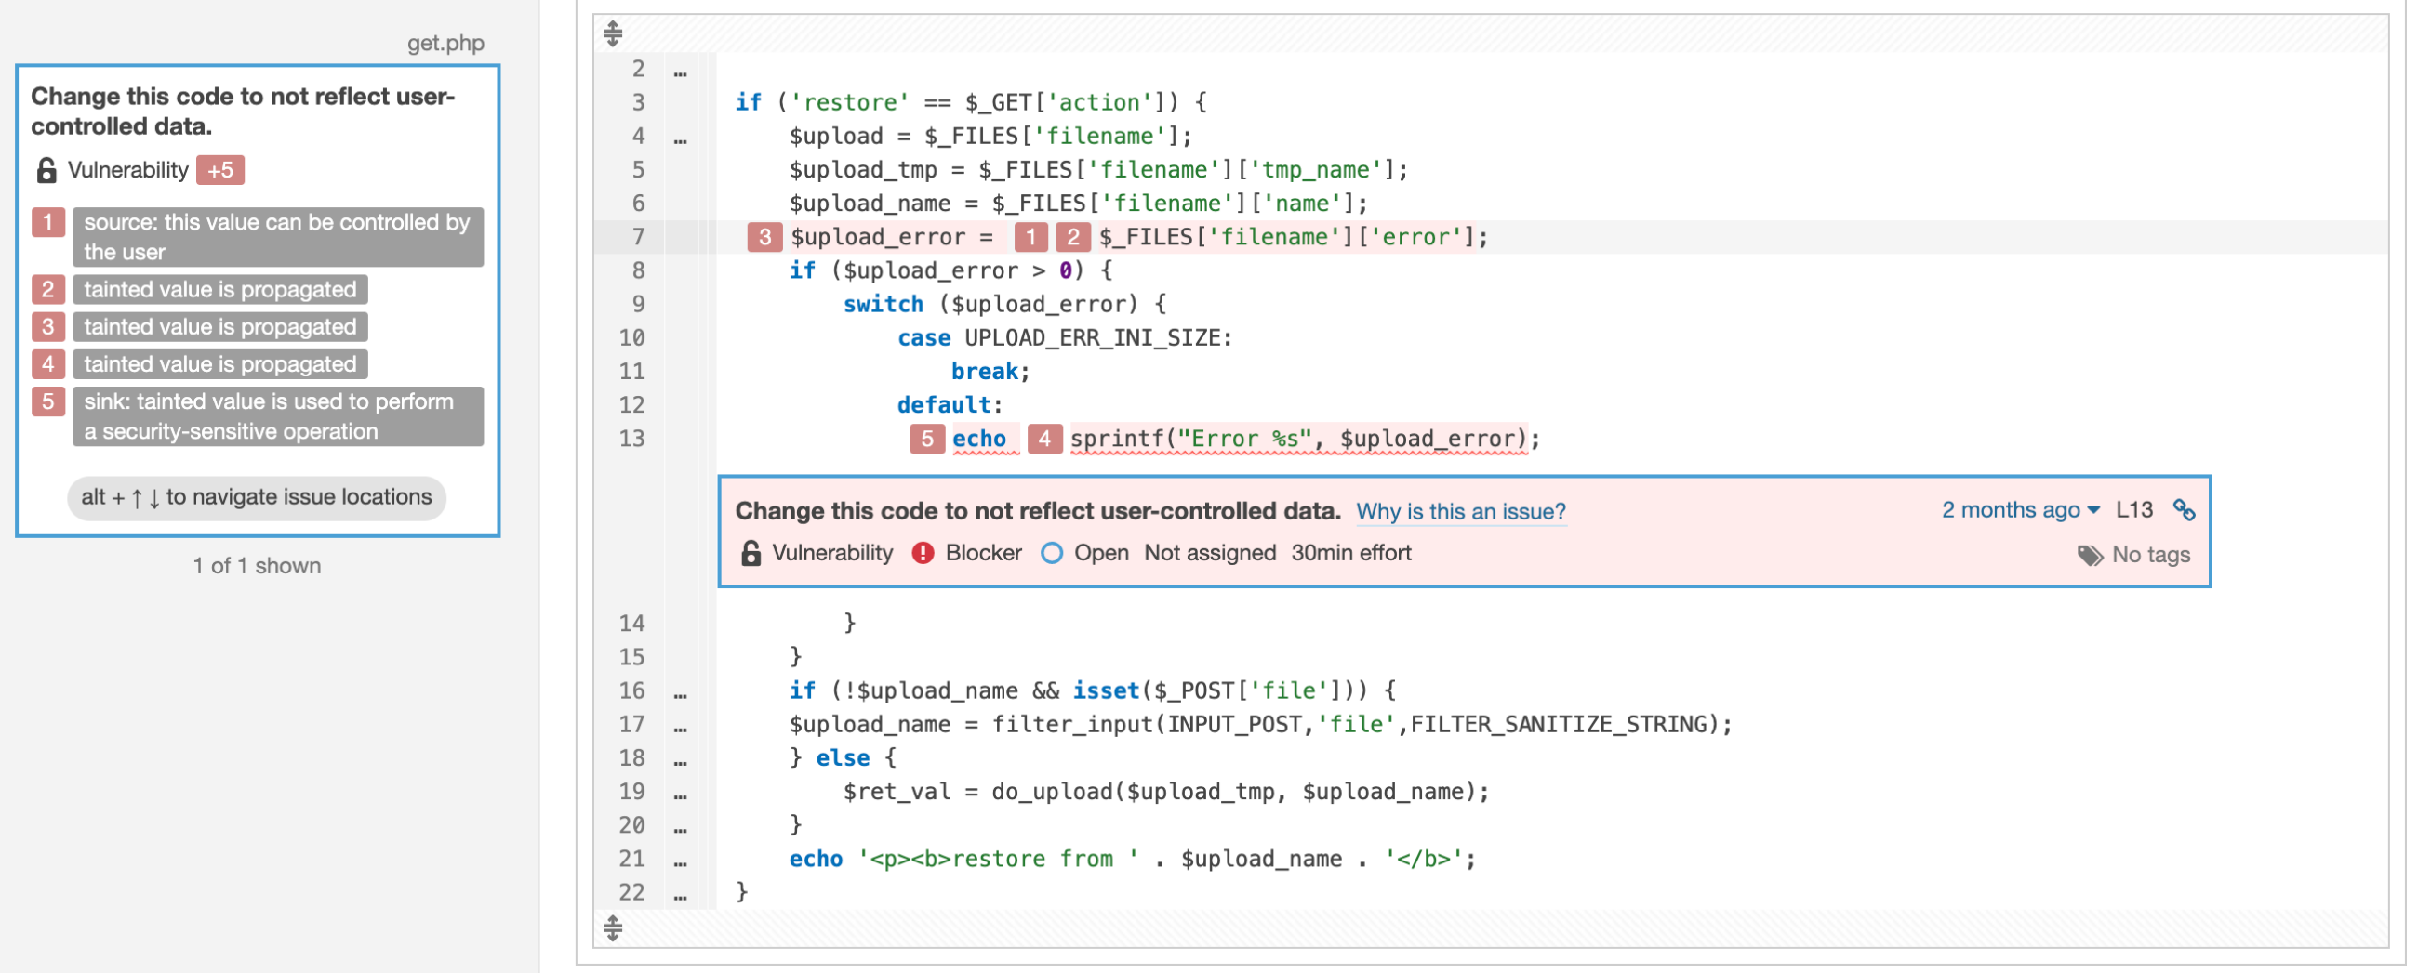Click marker 3 on code line 7
This screenshot has width=2418, height=973.
[x=764, y=237]
